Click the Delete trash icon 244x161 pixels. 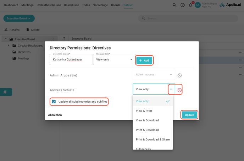[x=28, y=30]
